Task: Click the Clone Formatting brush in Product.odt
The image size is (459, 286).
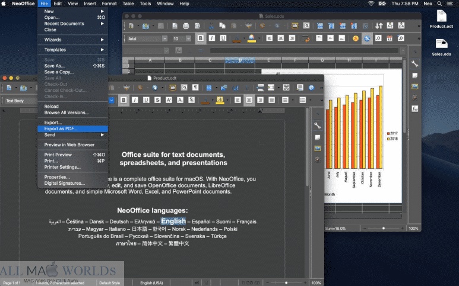Action: coord(126,88)
